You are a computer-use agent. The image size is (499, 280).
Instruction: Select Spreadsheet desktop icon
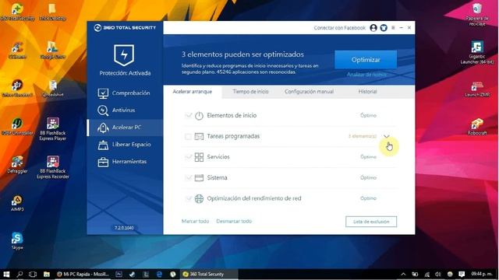pos(53,88)
